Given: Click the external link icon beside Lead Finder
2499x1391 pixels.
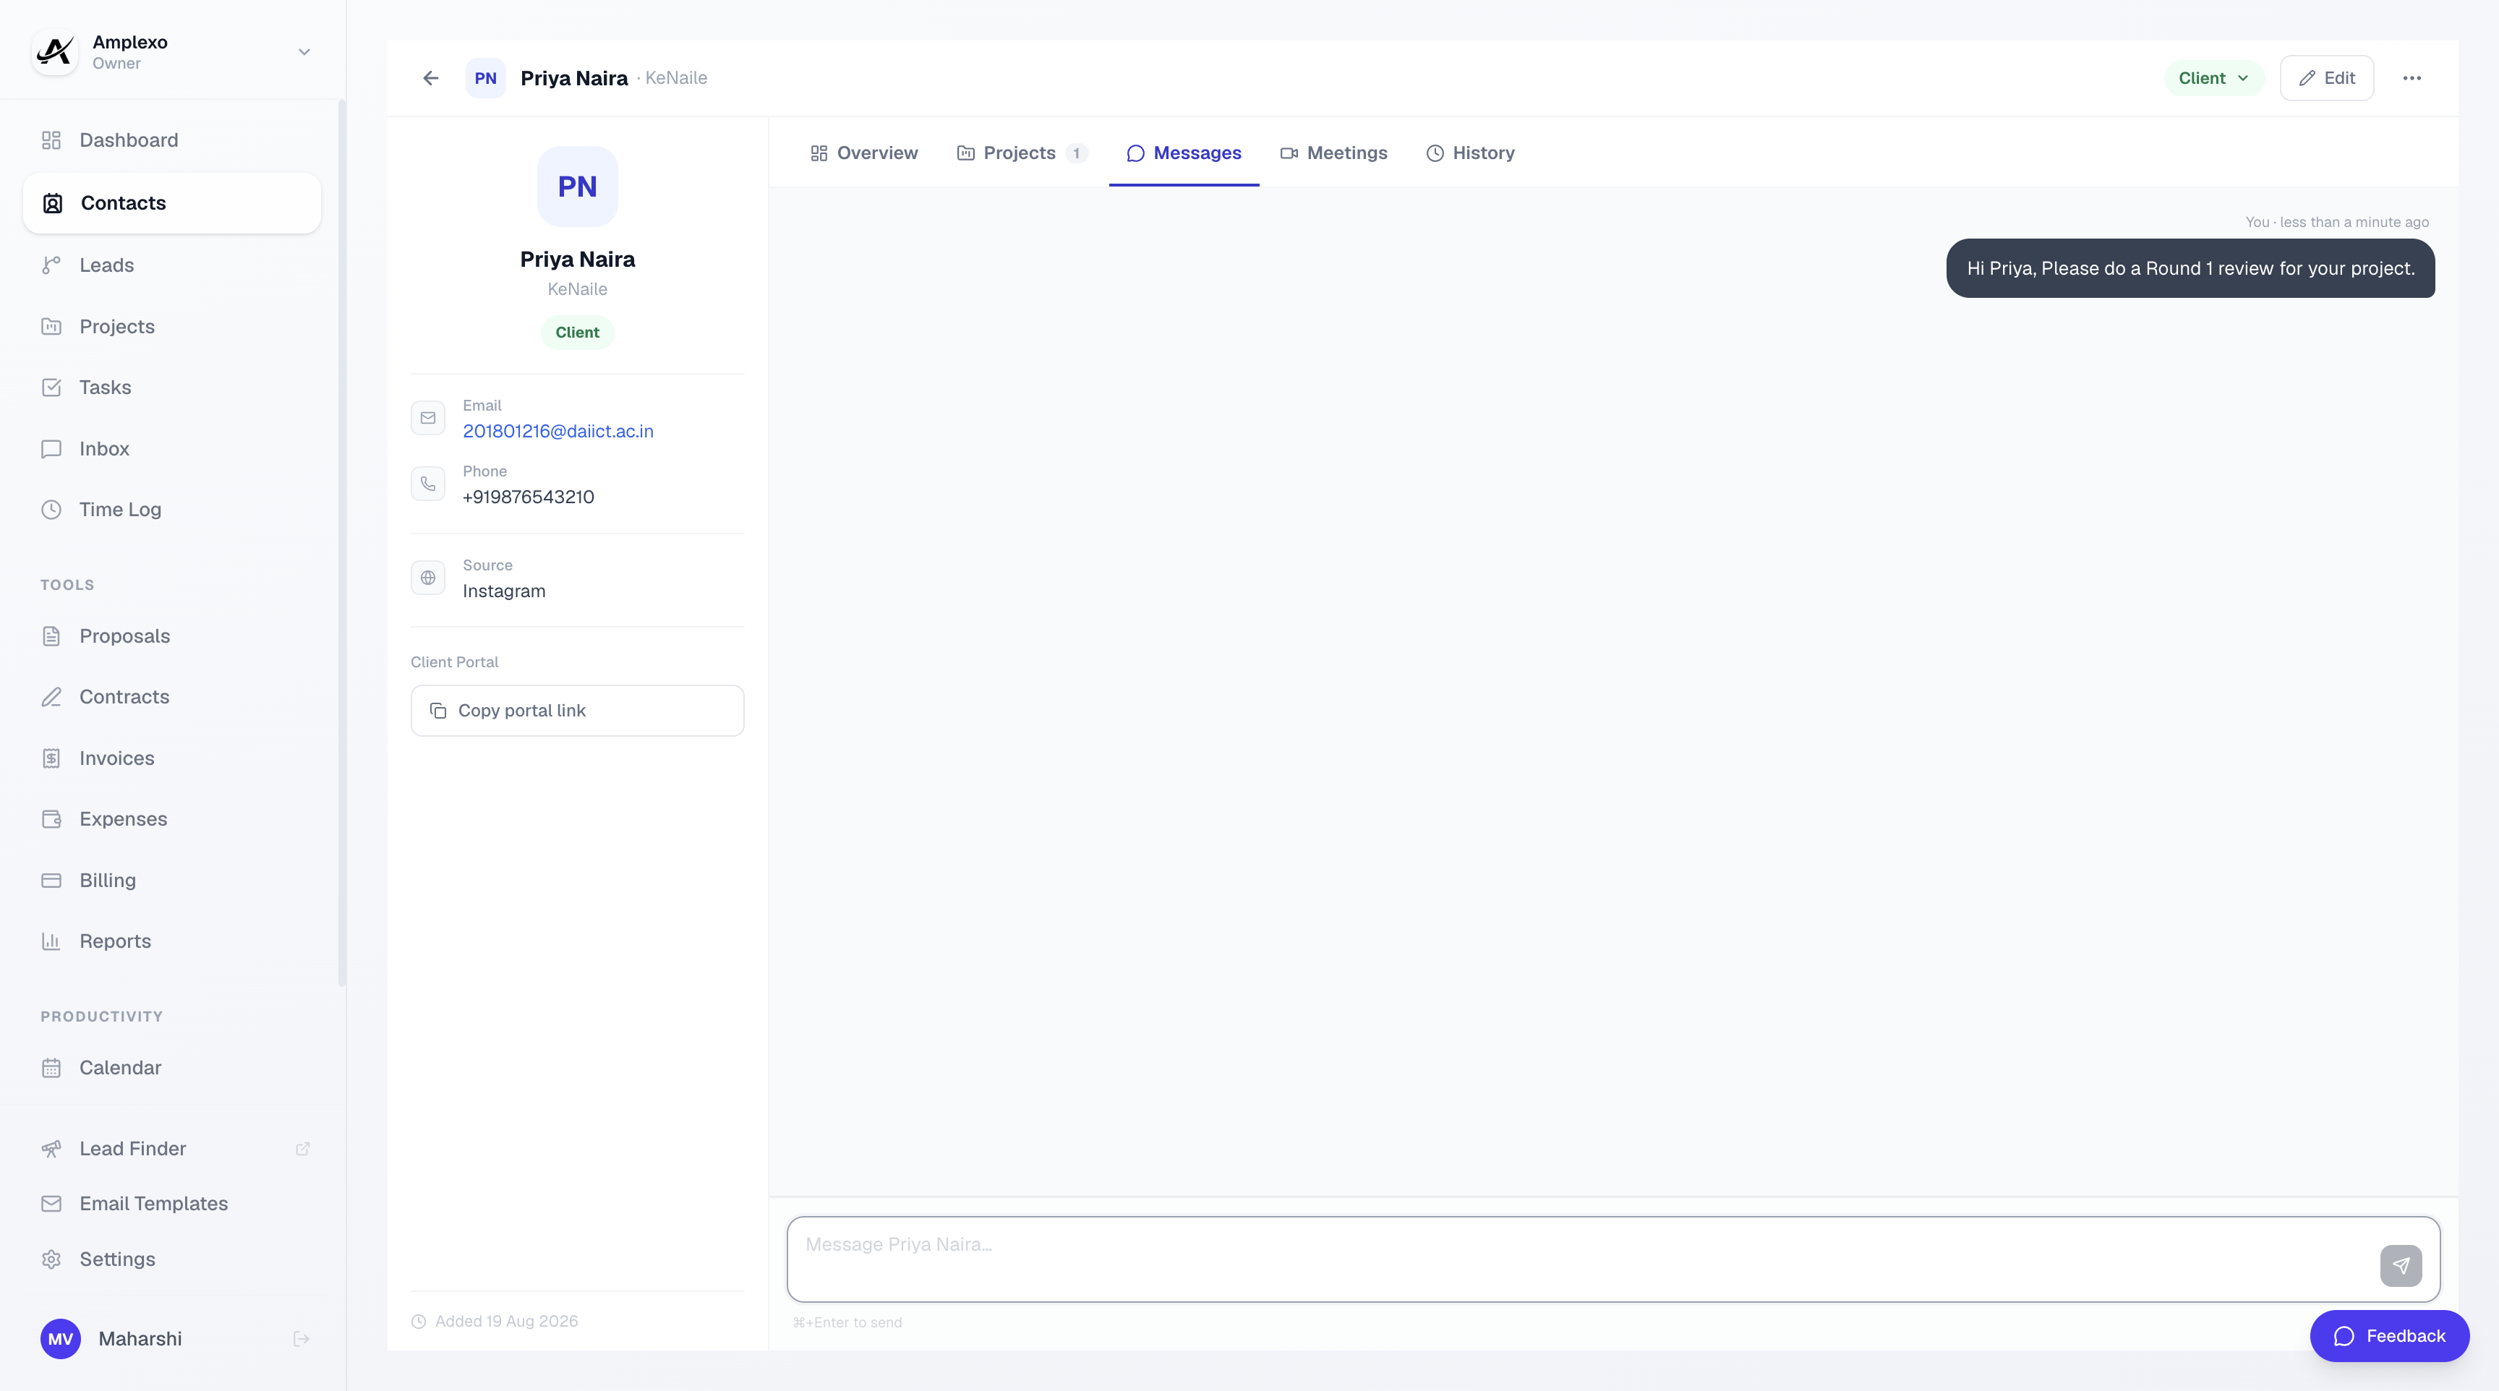Looking at the screenshot, I should coord(302,1149).
